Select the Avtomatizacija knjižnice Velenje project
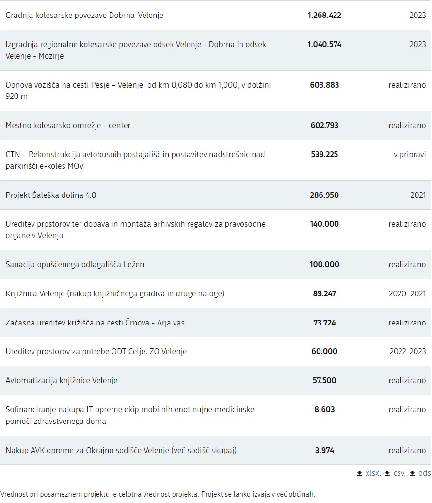 coord(62,380)
